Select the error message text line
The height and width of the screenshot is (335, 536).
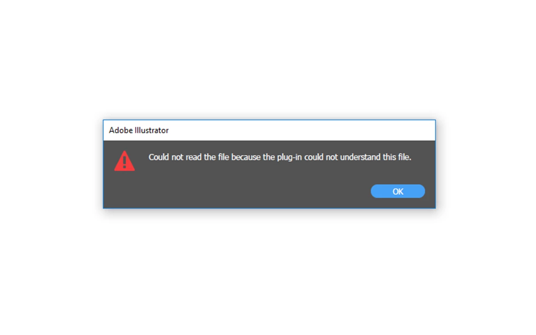[x=280, y=157]
